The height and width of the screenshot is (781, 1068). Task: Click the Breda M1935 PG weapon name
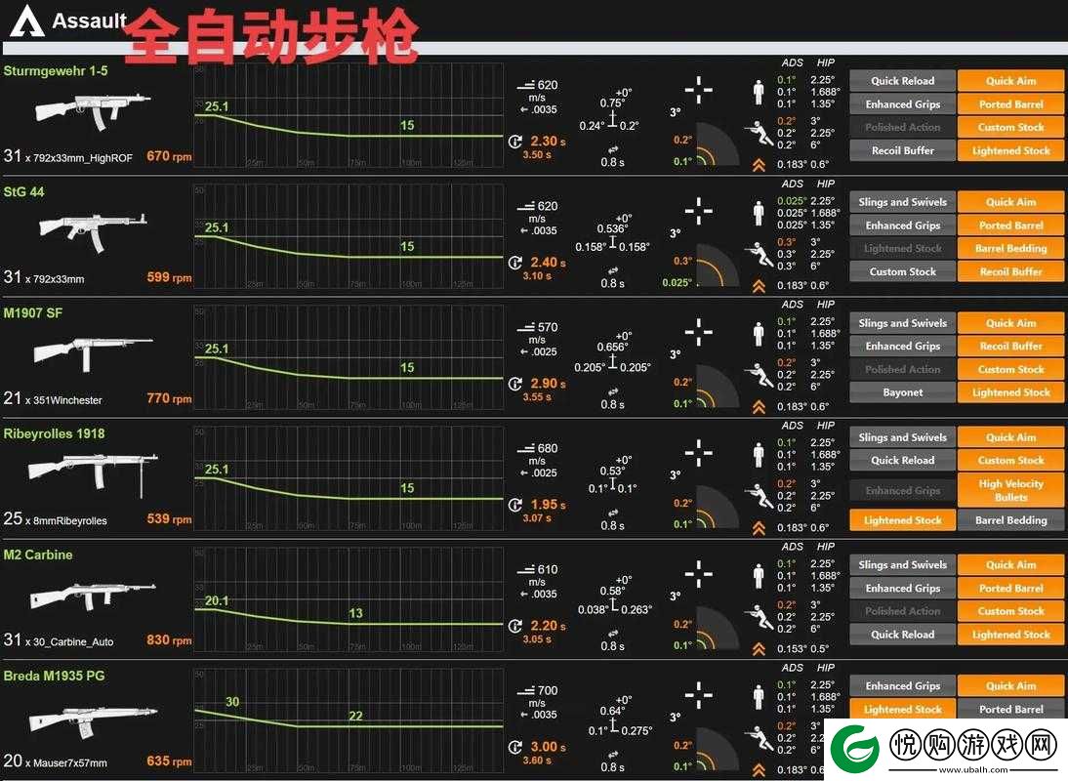click(x=55, y=677)
